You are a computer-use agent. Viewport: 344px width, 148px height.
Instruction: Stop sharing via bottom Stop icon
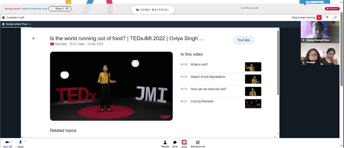184,144
